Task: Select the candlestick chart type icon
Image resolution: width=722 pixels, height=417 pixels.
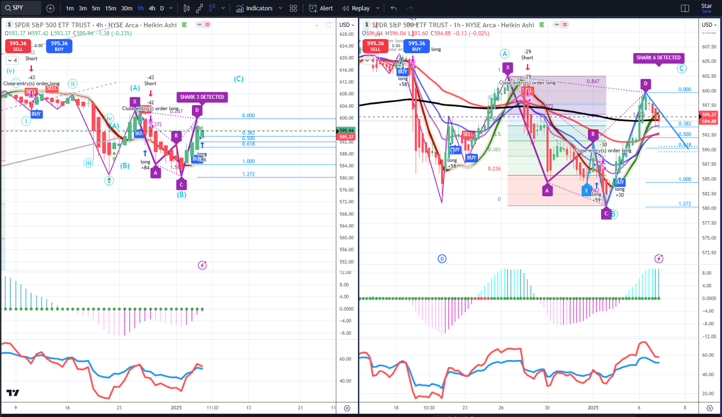Action: [187, 8]
